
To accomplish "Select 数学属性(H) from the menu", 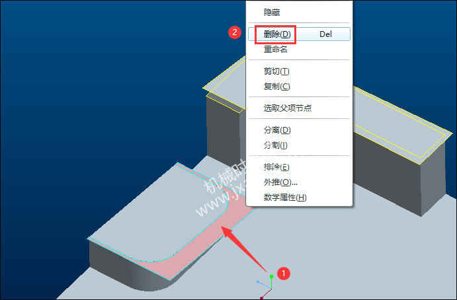I will tap(285, 198).
